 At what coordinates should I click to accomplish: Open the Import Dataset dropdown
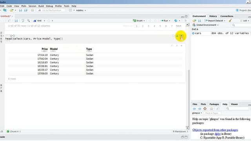tap(215, 21)
